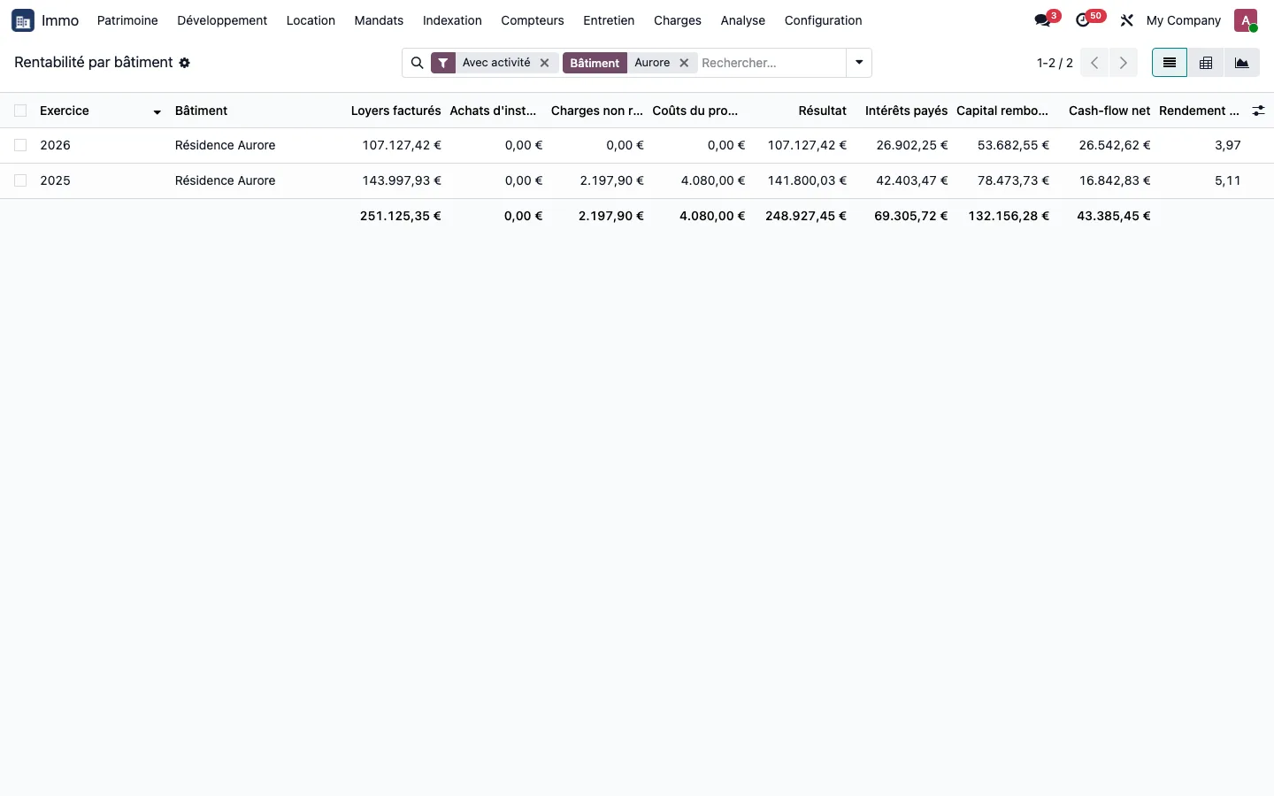Open the Développement menu
1274x796 pixels.
(x=222, y=20)
